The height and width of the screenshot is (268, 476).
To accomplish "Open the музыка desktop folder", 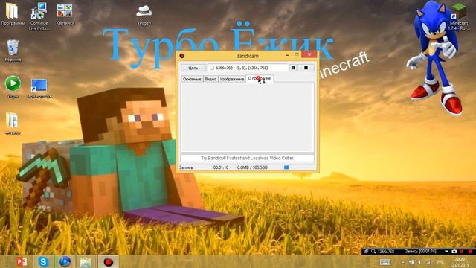I will coord(13,124).
